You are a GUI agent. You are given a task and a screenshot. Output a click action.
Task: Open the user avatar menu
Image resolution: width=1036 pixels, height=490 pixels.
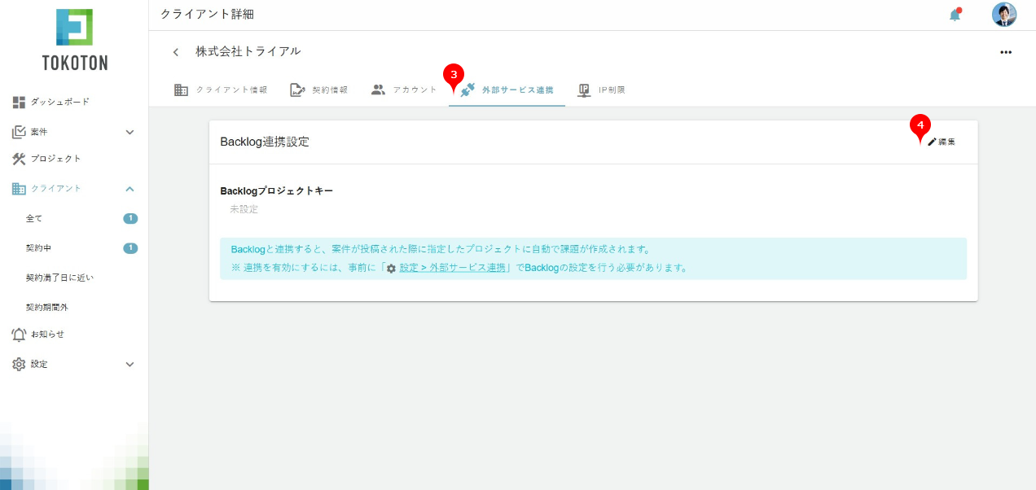pyautogui.click(x=1004, y=15)
